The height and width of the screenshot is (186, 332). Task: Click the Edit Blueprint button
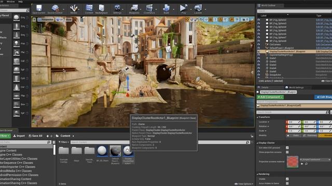coord(324,97)
